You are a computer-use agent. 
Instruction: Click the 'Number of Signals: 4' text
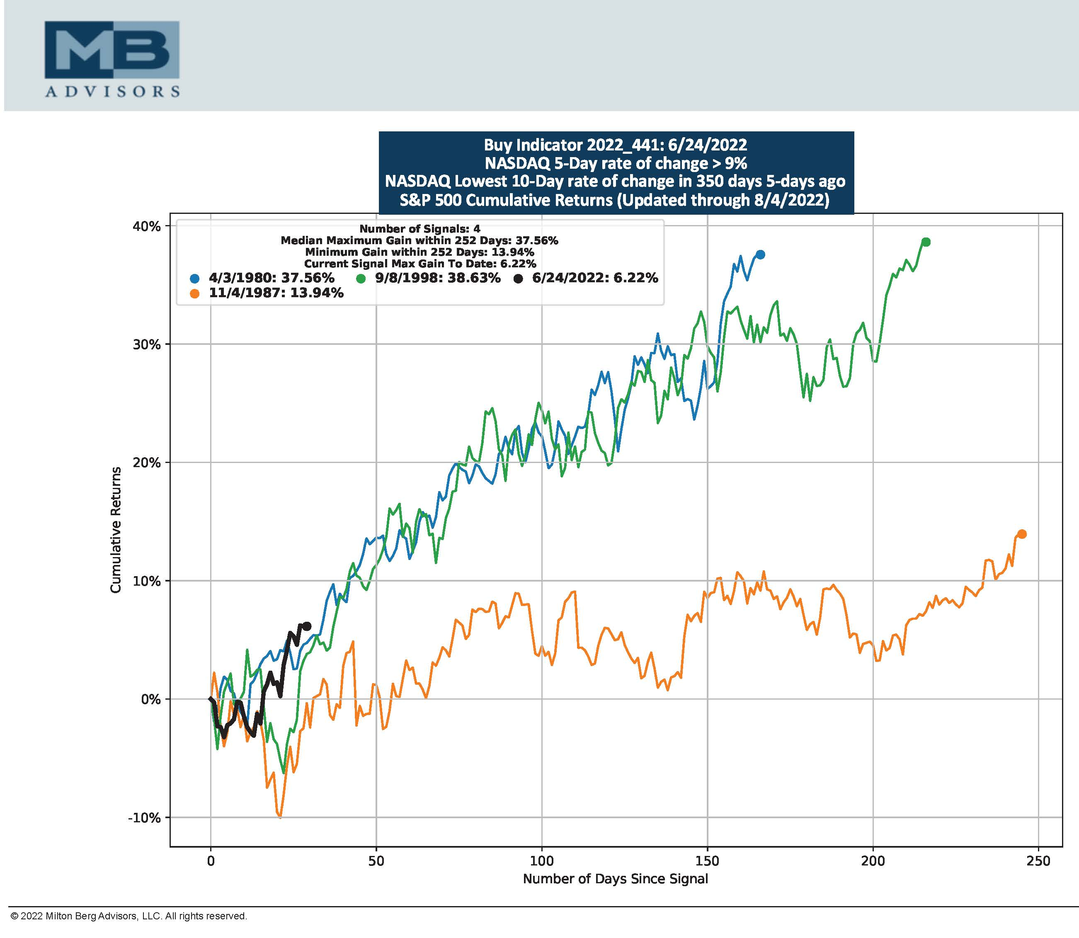click(x=419, y=229)
